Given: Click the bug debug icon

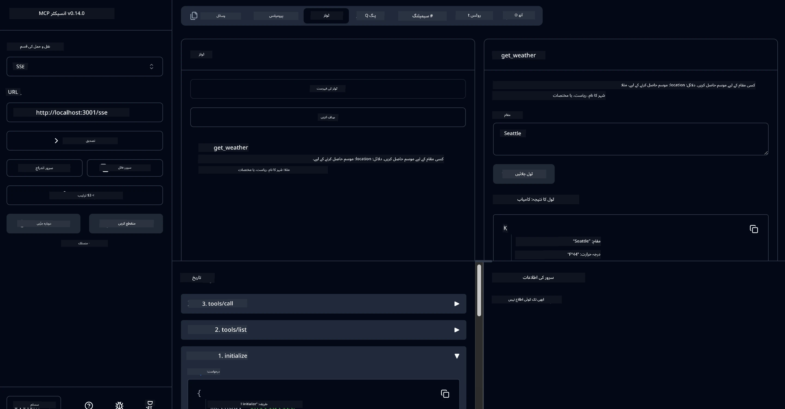Looking at the screenshot, I should tap(119, 405).
